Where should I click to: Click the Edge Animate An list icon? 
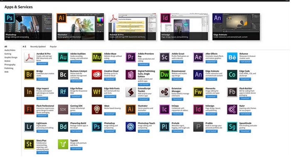click(x=198, y=75)
